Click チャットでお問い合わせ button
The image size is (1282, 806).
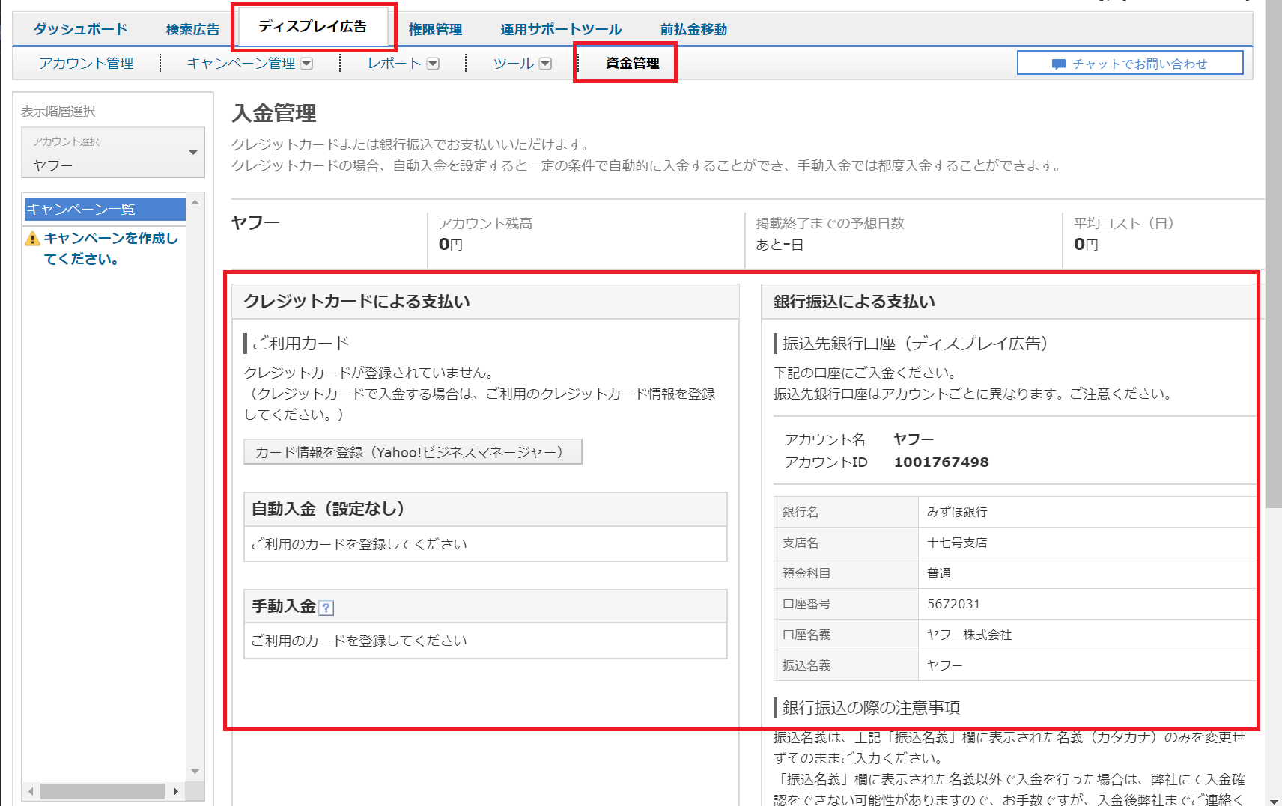[1129, 64]
